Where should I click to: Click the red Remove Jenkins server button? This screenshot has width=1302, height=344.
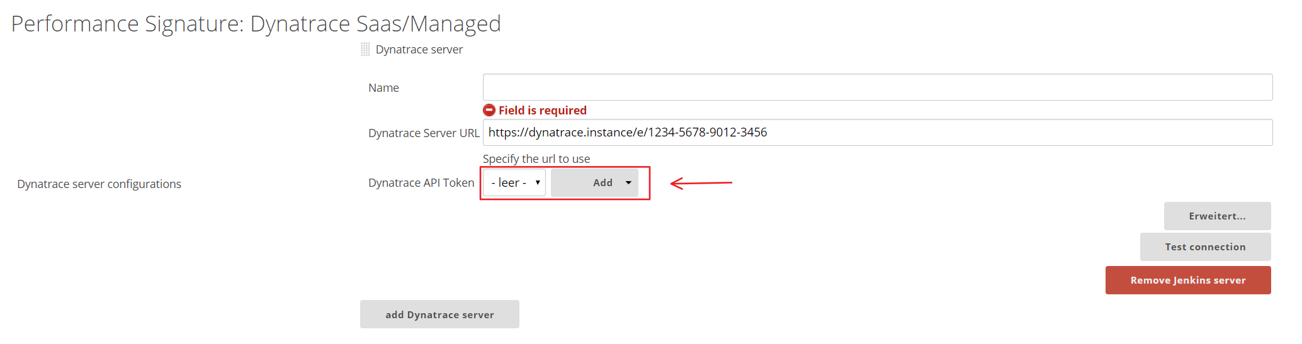click(x=1187, y=280)
